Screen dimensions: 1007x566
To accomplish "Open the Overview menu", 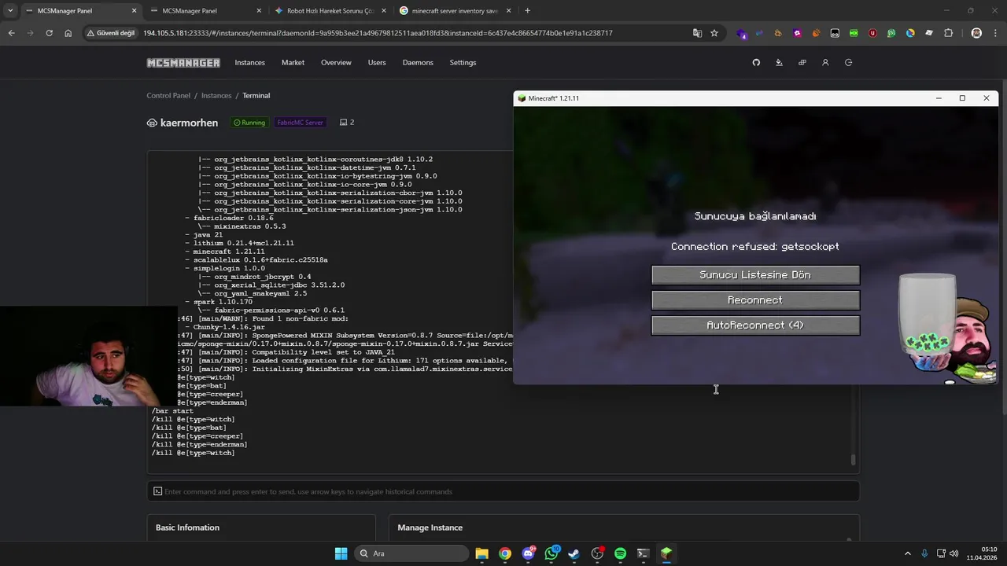I will tap(336, 63).
